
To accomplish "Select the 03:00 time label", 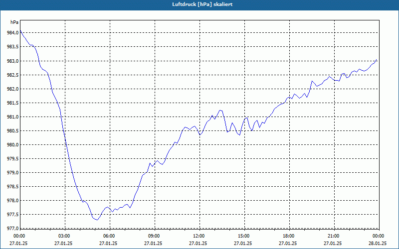I will tap(65, 236).
